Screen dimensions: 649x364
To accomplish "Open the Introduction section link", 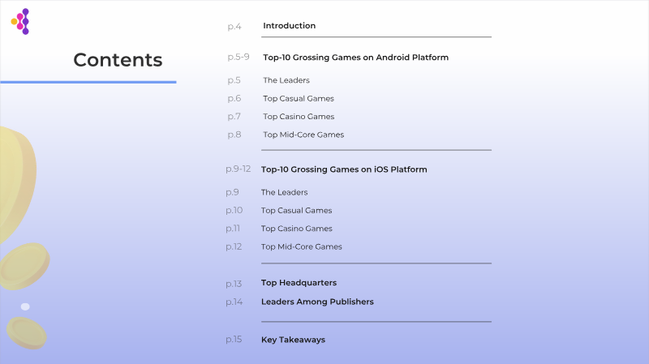I will click(x=289, y=26).
